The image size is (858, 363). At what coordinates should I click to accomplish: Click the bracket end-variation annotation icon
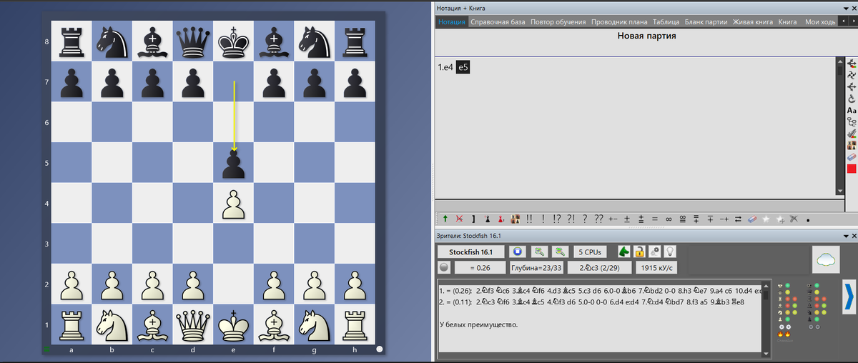(x=473, y=219)
